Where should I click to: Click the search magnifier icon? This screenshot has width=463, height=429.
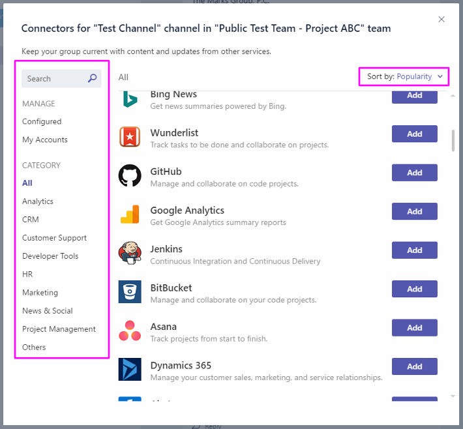(93, 78)
